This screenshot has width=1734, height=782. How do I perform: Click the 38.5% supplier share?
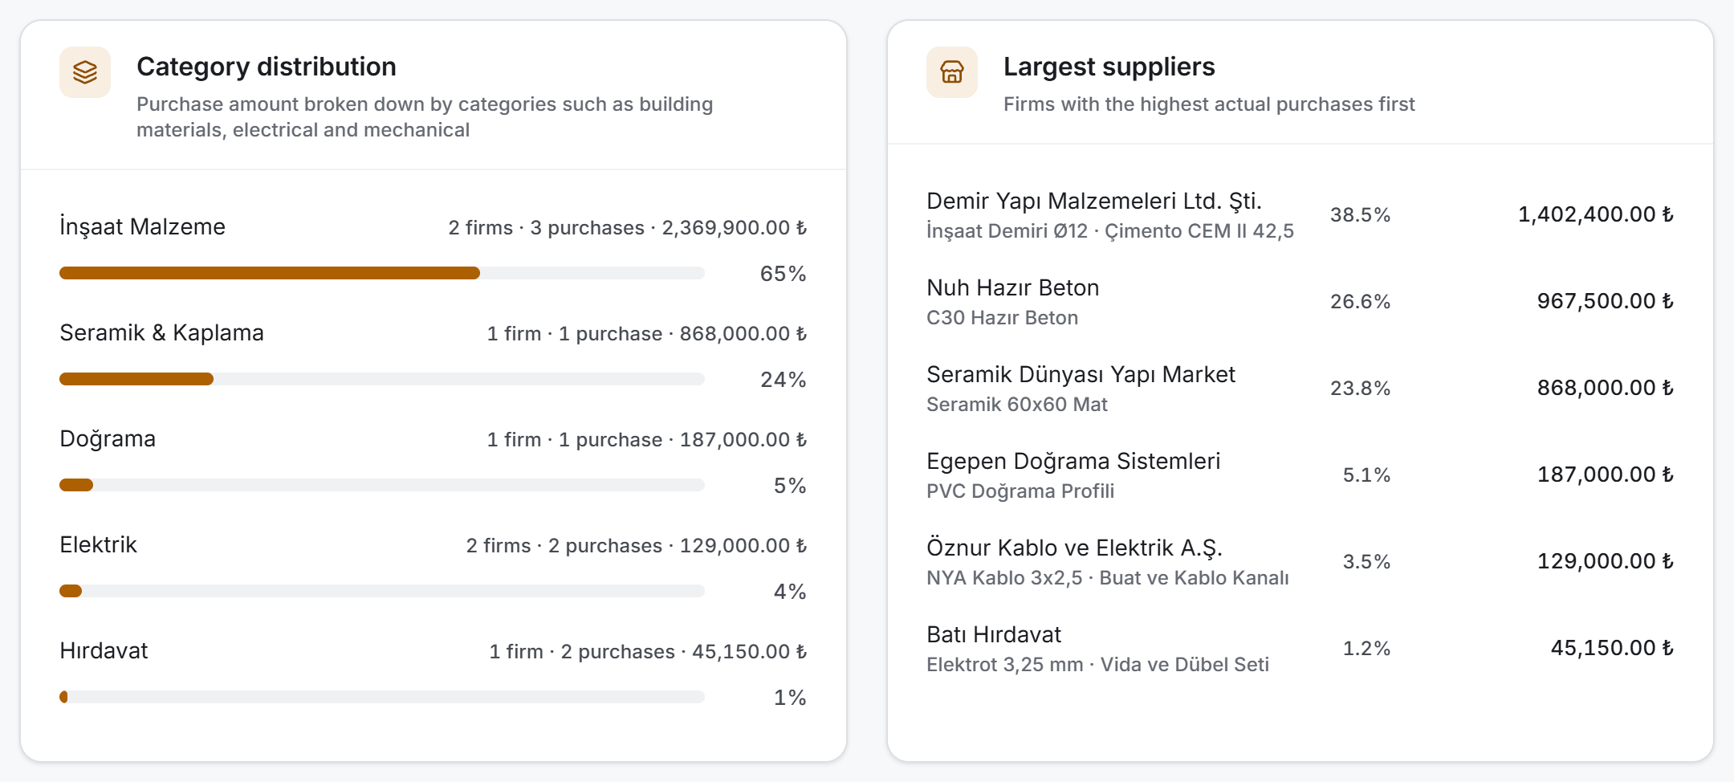point(1360,215)
